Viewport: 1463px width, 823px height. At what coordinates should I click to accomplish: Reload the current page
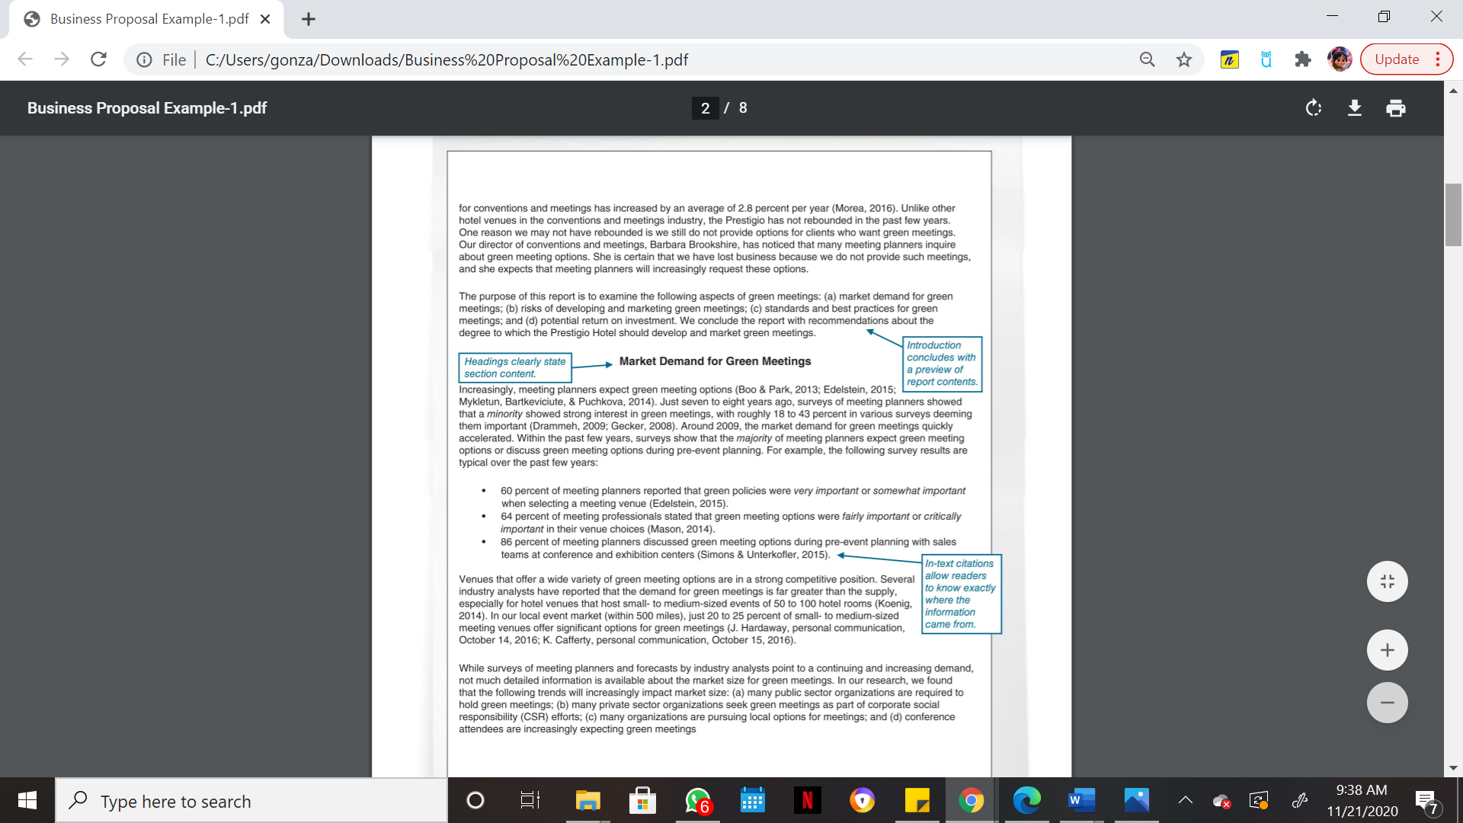(98, 59)
